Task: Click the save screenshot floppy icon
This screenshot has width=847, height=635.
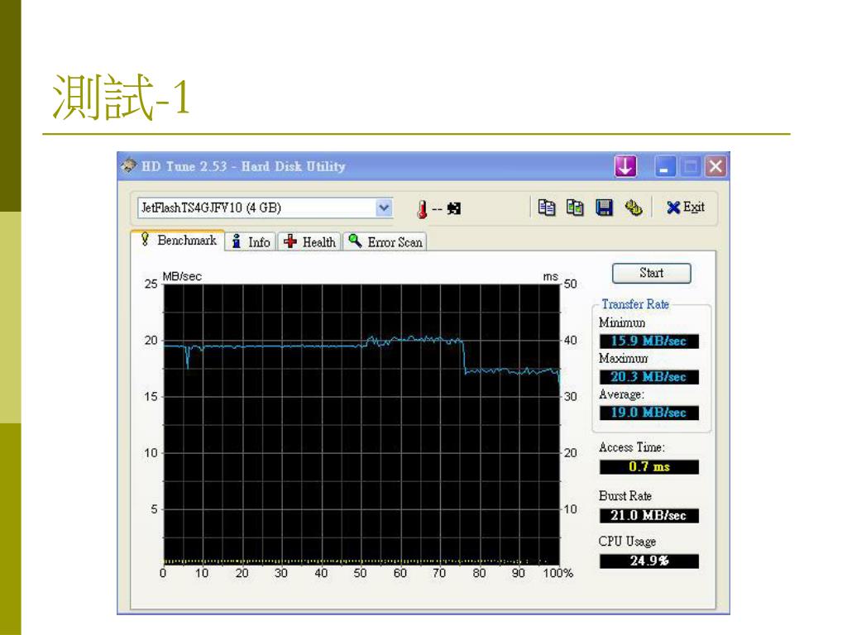Action: (604, 208)
